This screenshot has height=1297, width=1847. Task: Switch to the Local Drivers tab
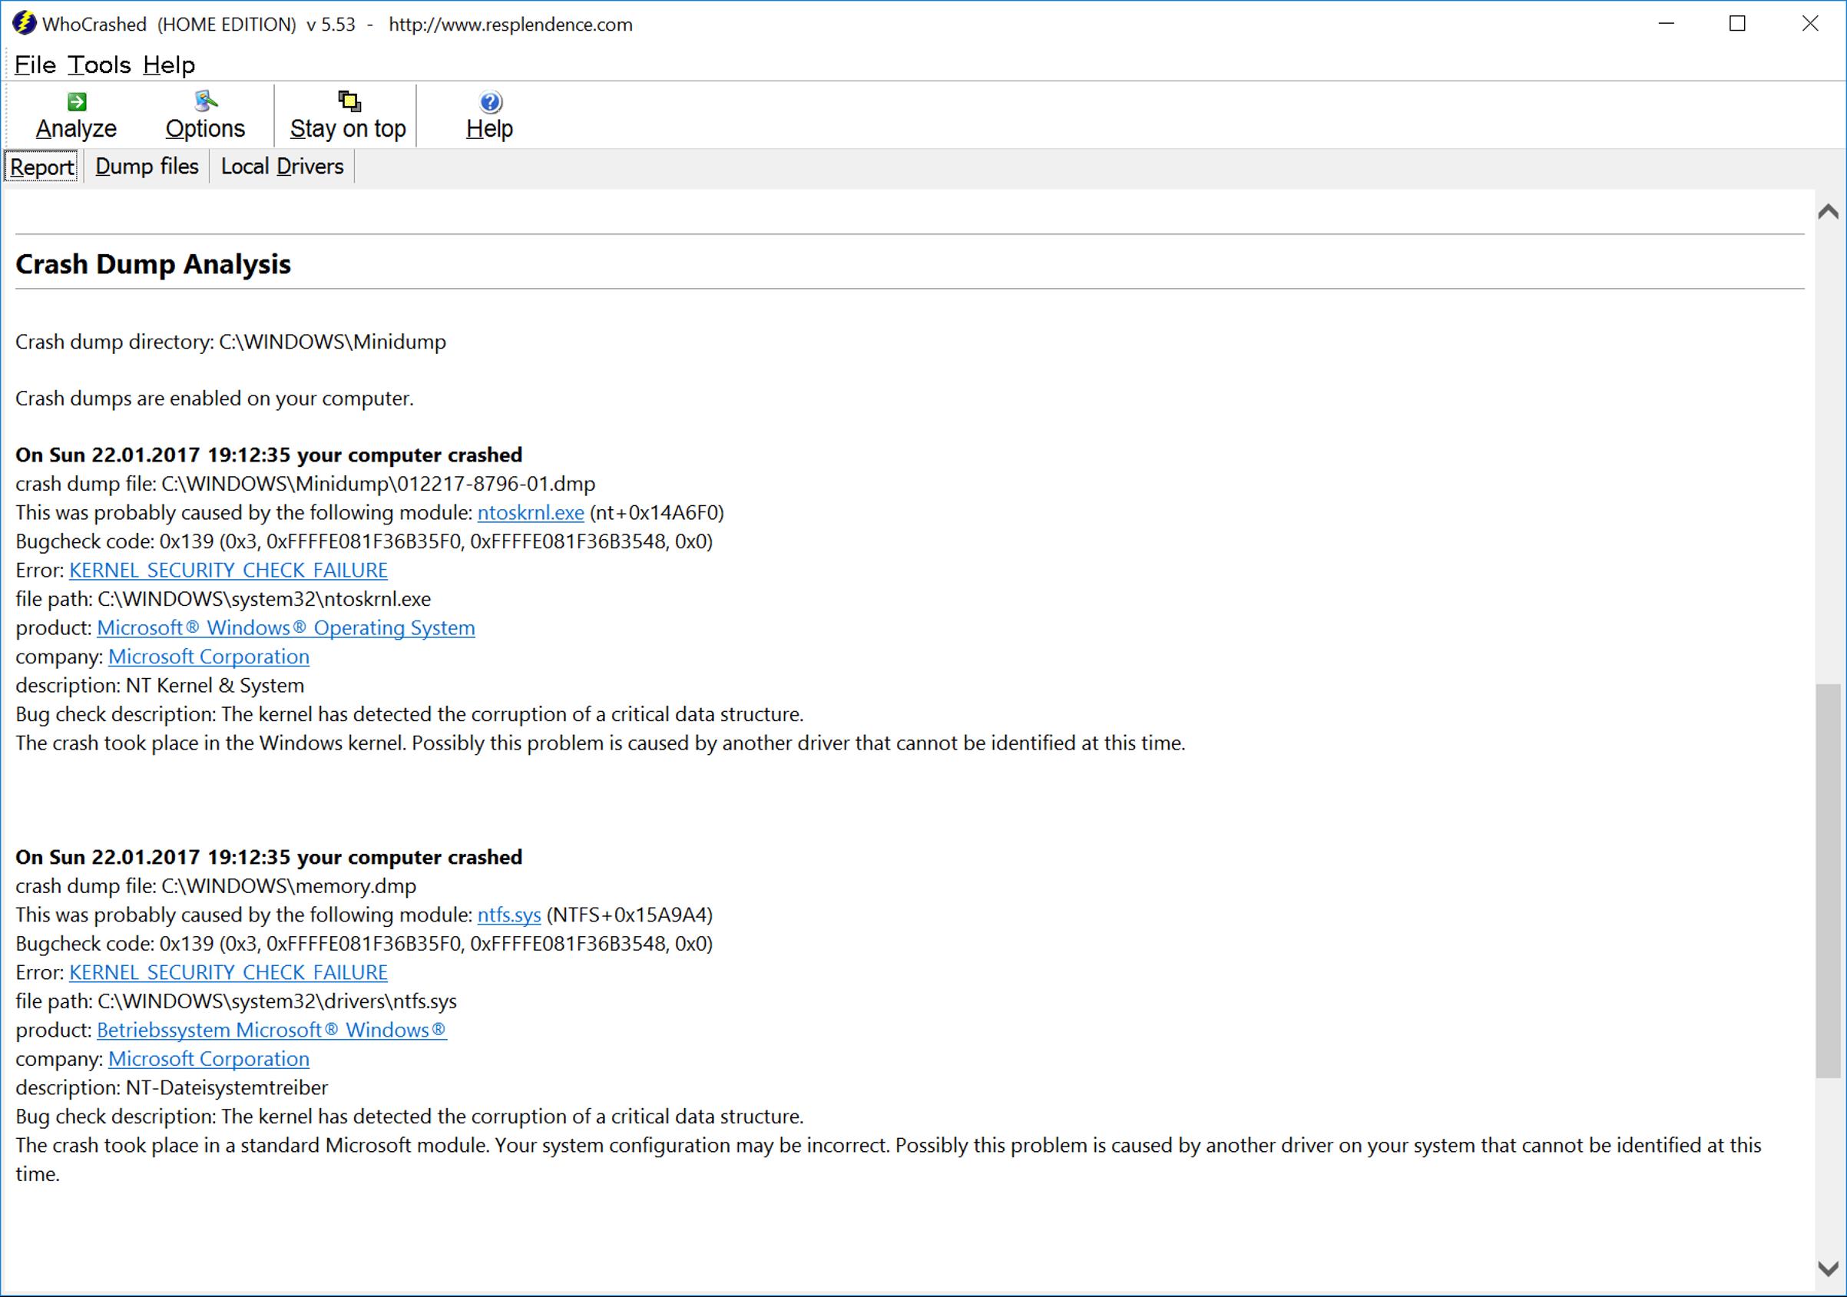coord(282,167)
